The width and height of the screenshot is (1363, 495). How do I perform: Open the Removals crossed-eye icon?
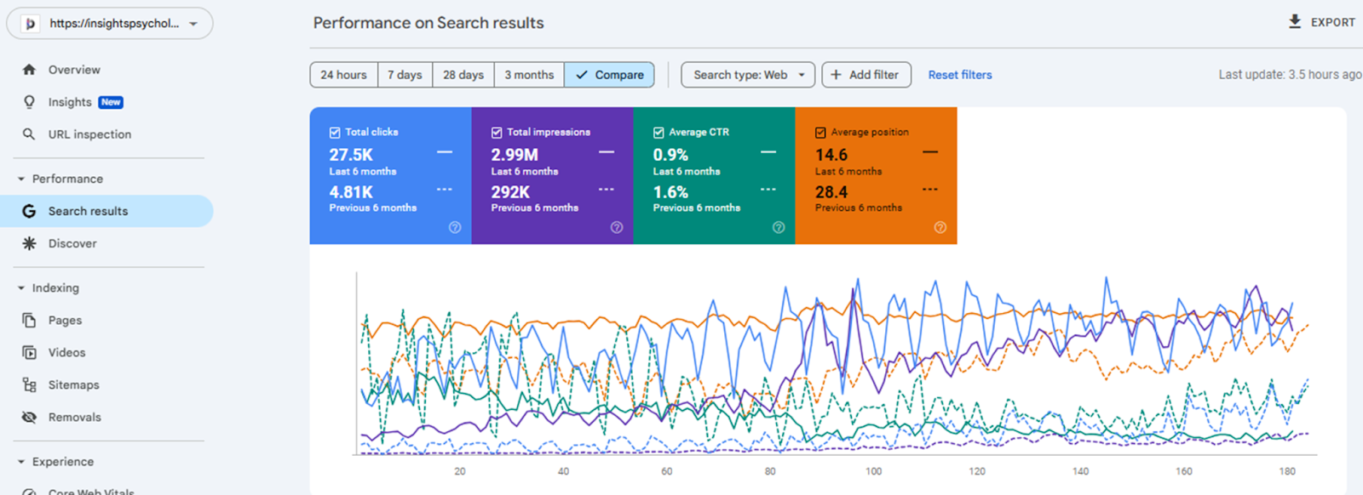pyautogui.click(x=29, y=418)
